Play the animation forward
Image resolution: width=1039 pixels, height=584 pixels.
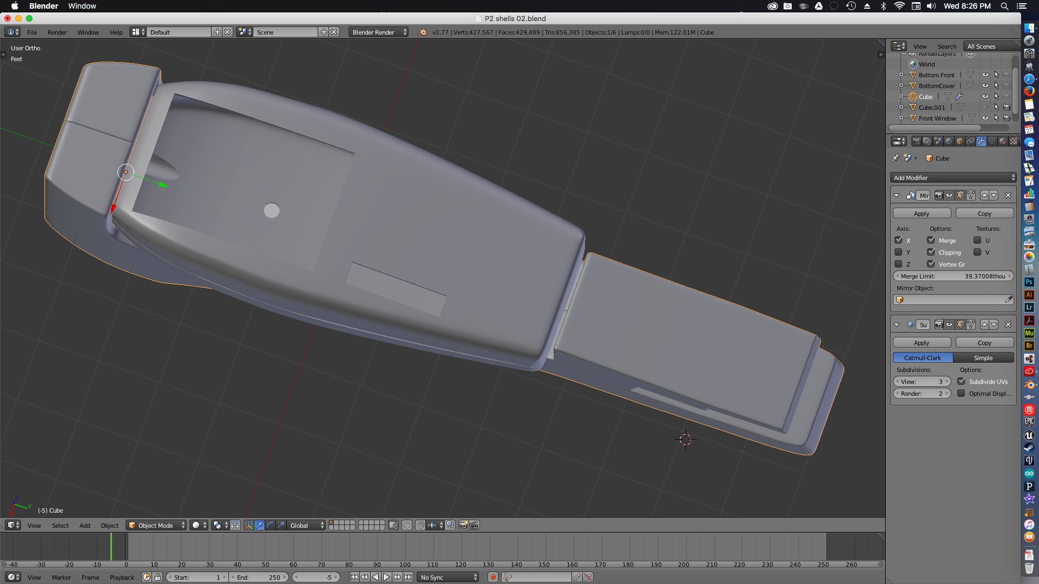tap(386, 577)
